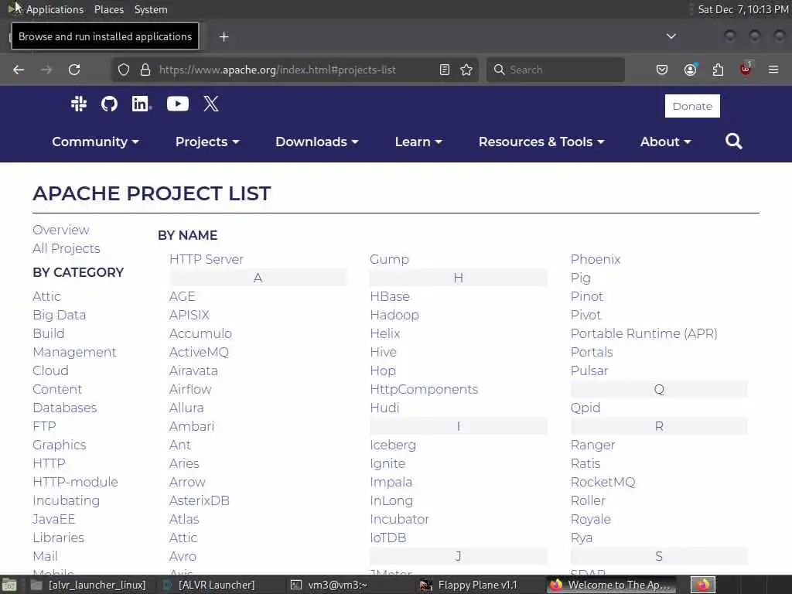The image size is (792, 594).
Task: Expand the Projects dropdown menu
Action: (207, 142)
